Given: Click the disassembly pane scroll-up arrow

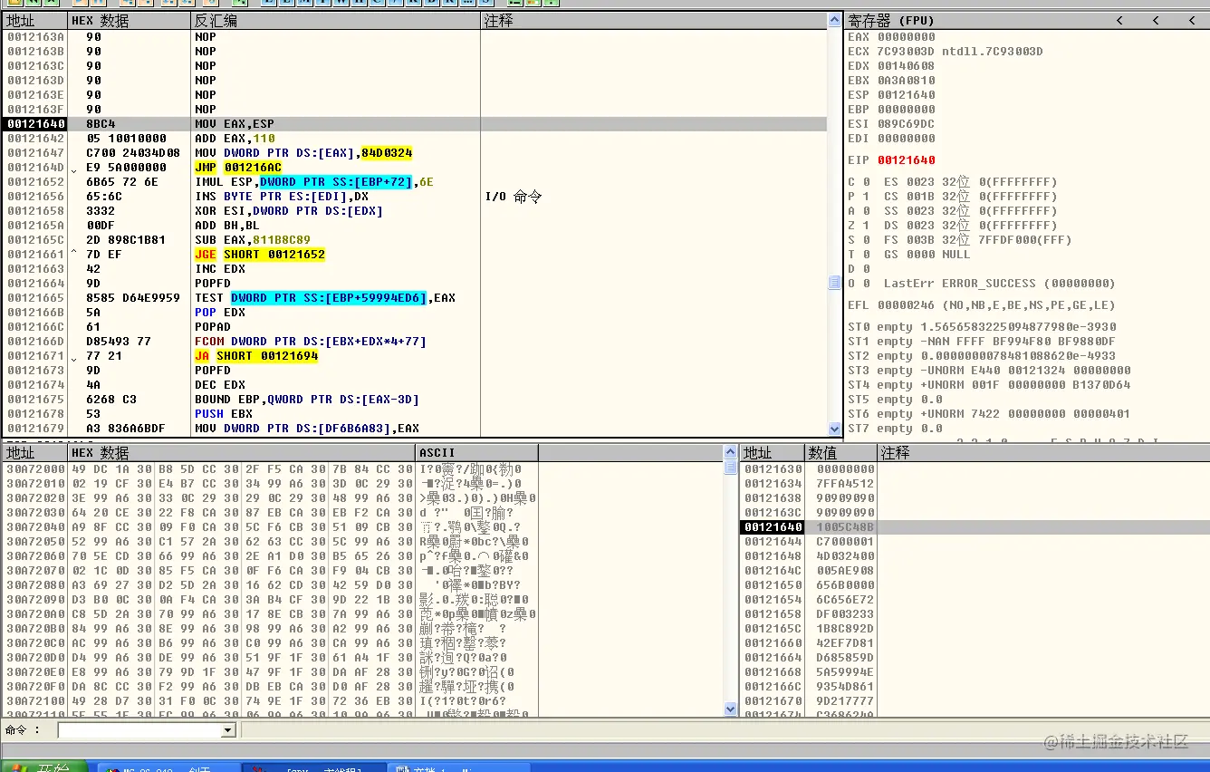Looking at the screenshot, I should [835, 19].
